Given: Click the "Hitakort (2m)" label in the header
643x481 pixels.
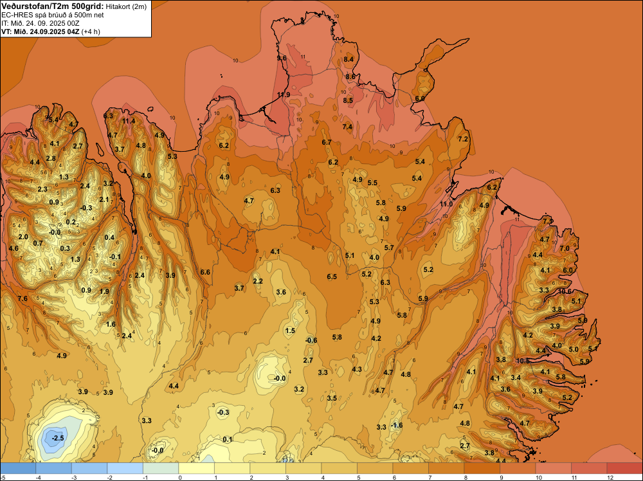Looking at the screenshot, I should point(126,6).
